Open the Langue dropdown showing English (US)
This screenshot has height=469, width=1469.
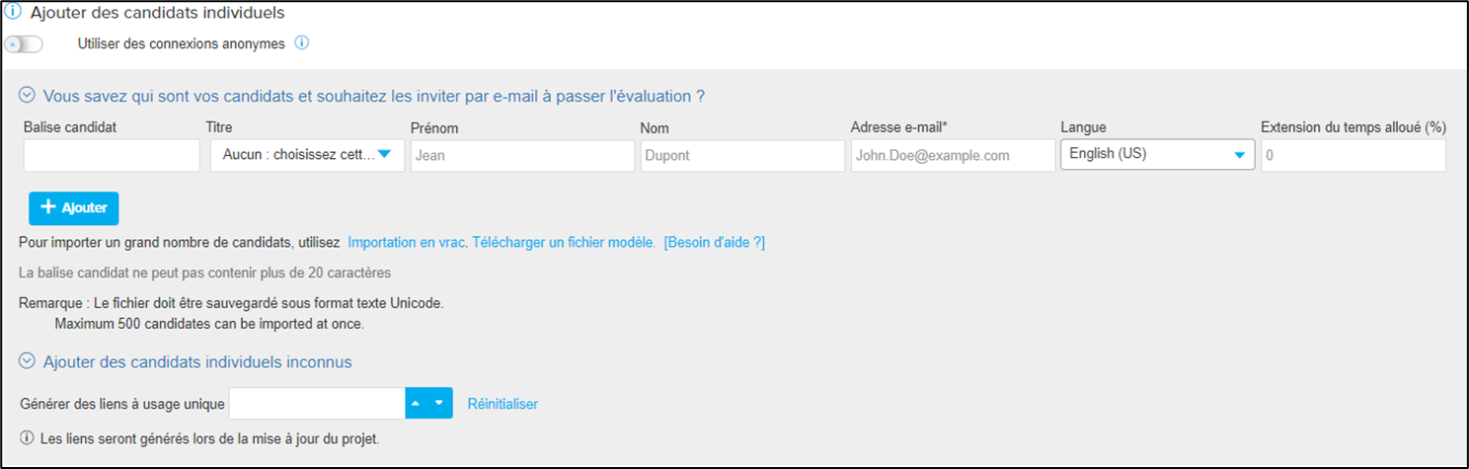1157,154
